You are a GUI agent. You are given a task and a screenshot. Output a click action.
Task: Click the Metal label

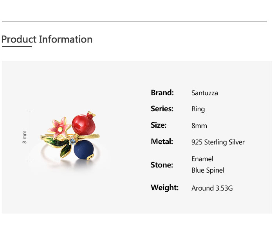click(x=162, y=142)
